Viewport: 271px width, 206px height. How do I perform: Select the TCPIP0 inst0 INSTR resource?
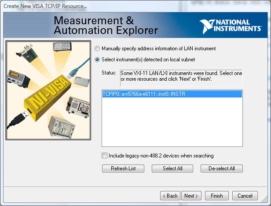172,94
